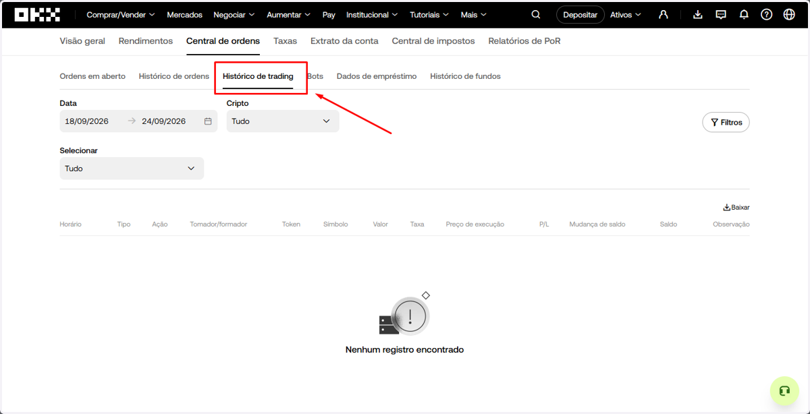Image resolution: width=810 pixels, height=414 pixels.
Task: Click end date 24/09/2026
Action: 163,121
